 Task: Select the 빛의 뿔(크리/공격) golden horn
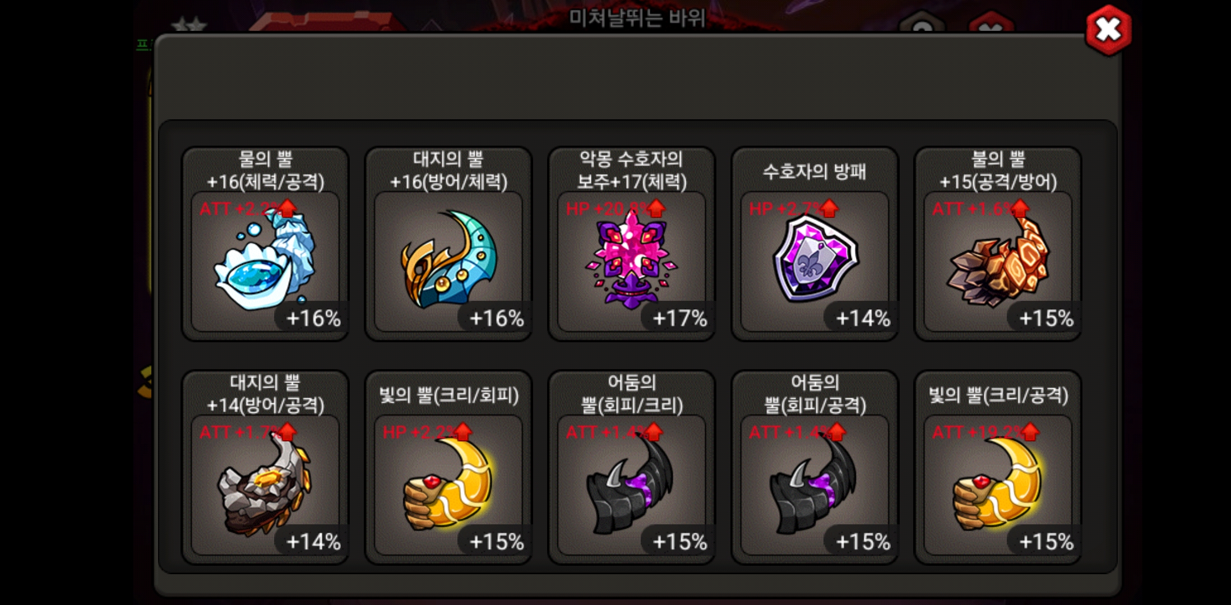coord(998,468)
